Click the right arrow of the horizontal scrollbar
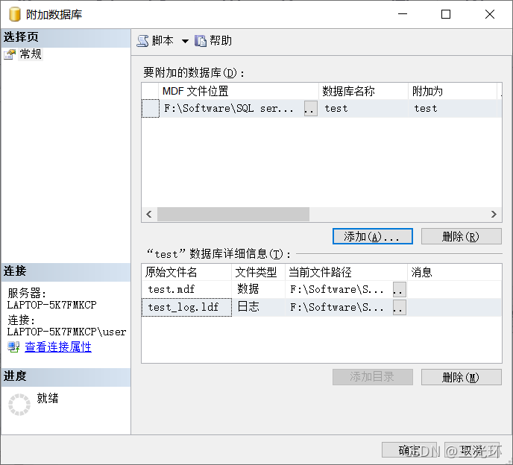The height and width of the screenshot is (465, 513). [x=494, y=214]
